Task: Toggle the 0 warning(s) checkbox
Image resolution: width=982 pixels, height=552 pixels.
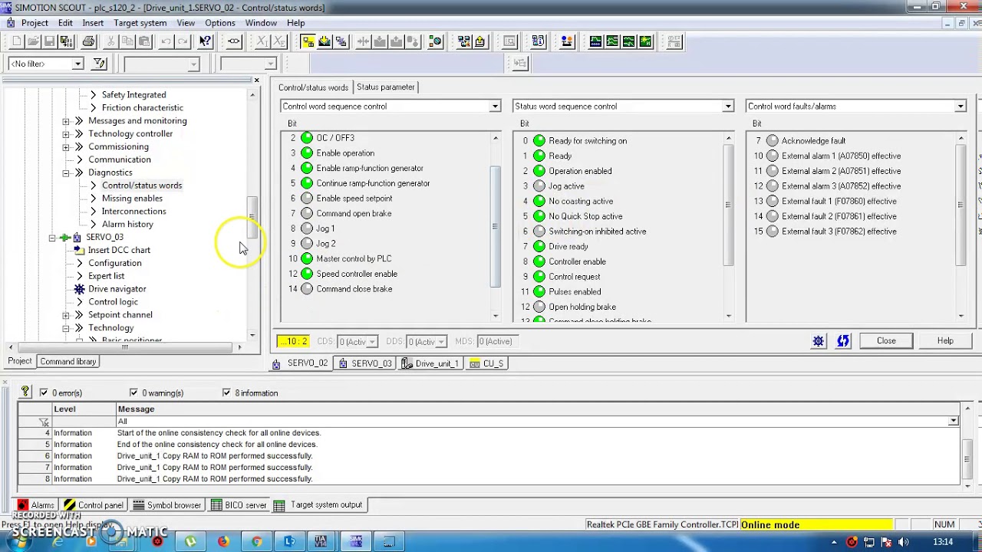Action: [133, 393]
